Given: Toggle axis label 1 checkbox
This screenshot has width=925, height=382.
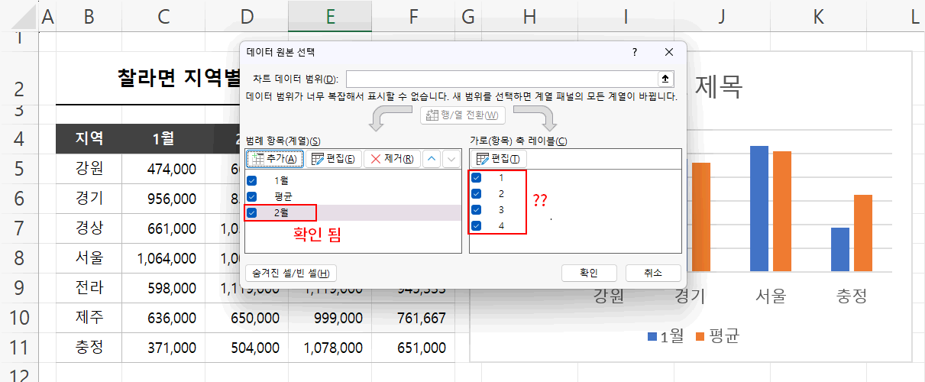Looking at the screenshot, I should (x=477, y=178).
